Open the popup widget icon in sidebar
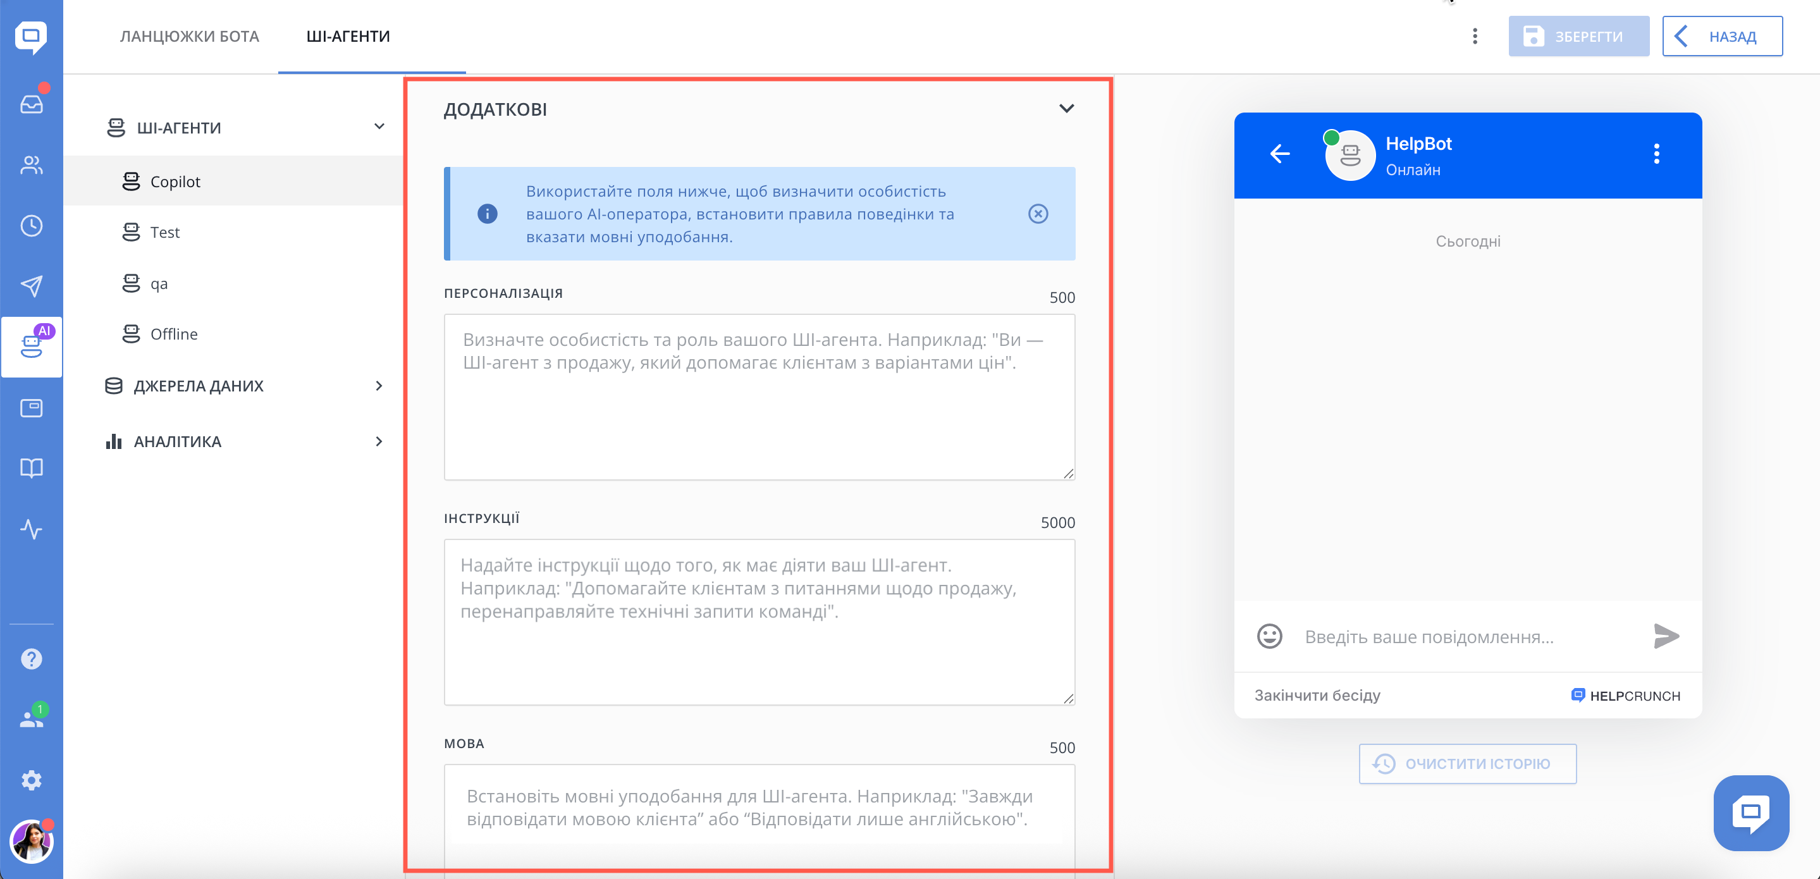 point(31,408)
